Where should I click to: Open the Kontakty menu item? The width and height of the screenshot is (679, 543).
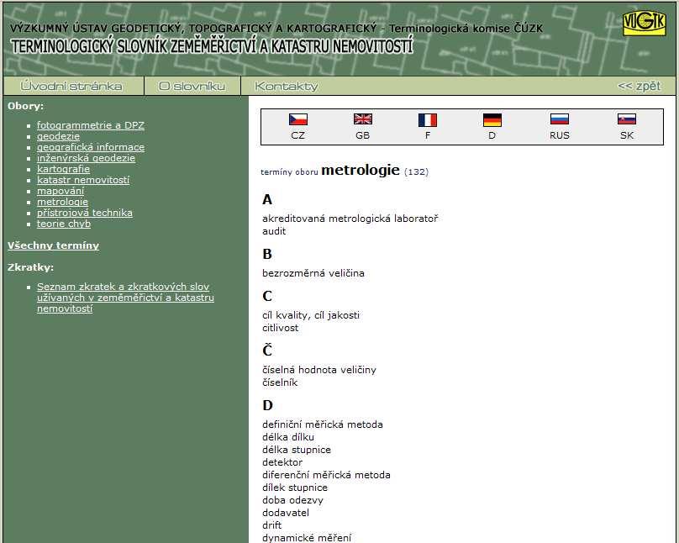pyautogui.click(x=287, y=87)
